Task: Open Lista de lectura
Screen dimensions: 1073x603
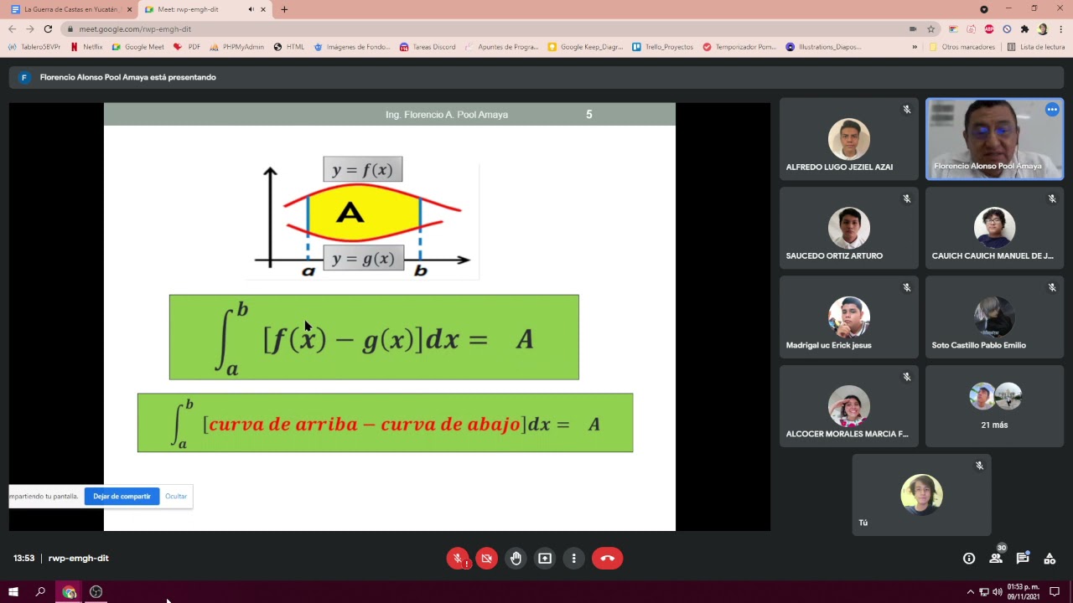Action: tap(1036, 47)
